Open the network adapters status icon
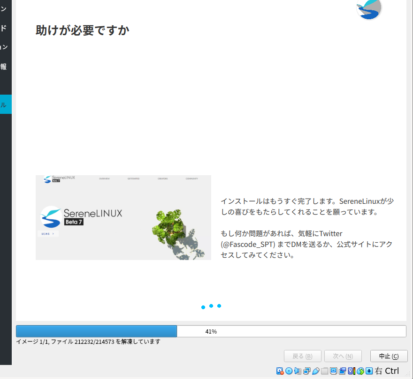The height and width of the screenshot is (379, 413). coord(306,371)
